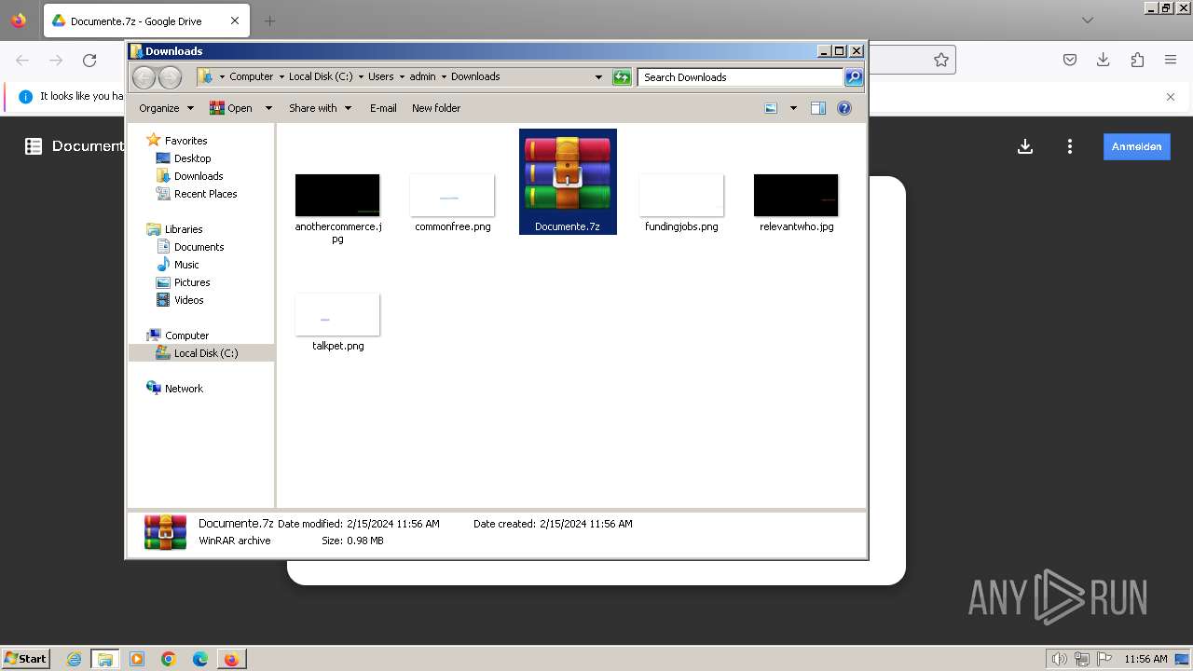Select Desktop in the navigation pane
Viewport: 1193px width, 671px height.
[192, 158]
